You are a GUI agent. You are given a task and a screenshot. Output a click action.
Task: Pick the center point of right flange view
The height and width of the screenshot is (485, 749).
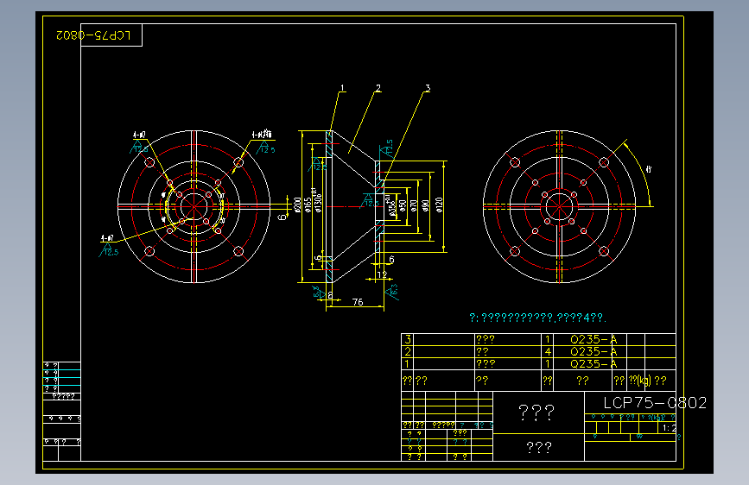coord(559,206)
